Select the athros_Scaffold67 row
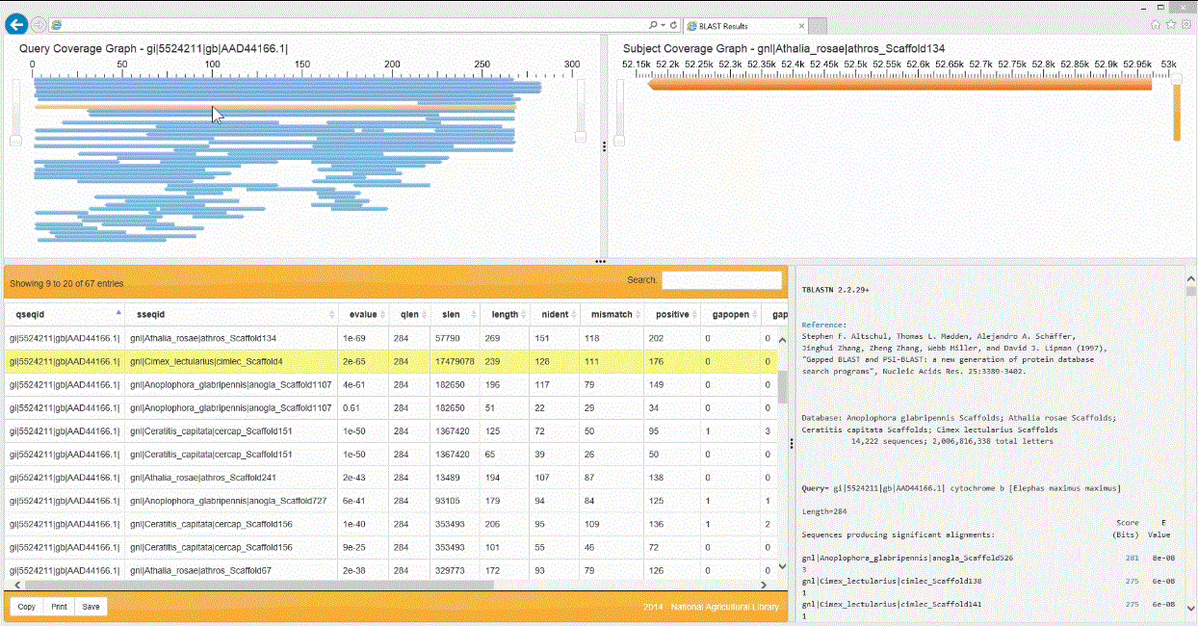1198x626 pixels. 391,570
